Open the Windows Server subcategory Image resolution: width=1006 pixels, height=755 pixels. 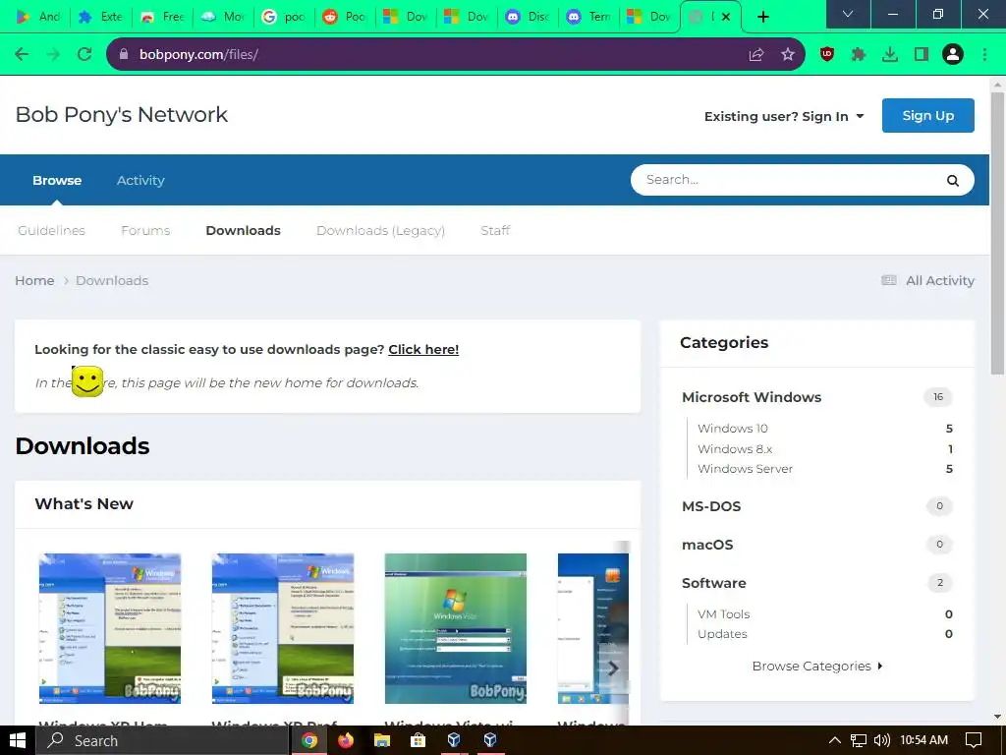[745, 469]
